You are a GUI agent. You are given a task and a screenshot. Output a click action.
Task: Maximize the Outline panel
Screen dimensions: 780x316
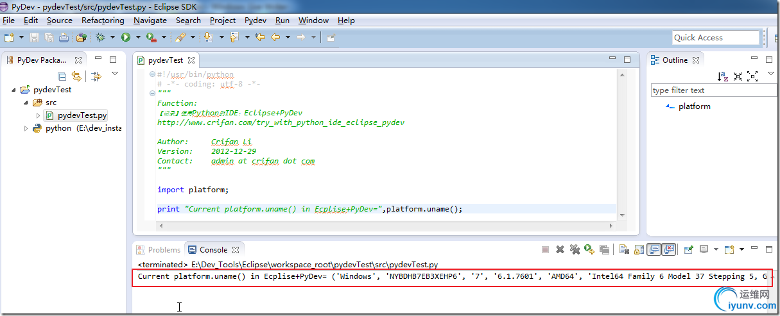pos(770,60)
